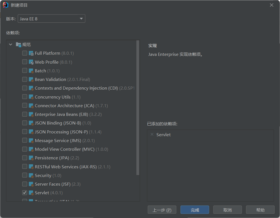
Task: Click the Persistence (JPA) icon
Action: coord(31,158)
